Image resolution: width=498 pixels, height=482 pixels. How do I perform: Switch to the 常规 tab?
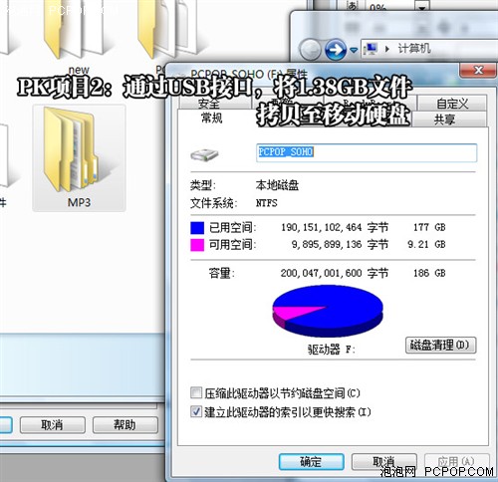(211, 118)
